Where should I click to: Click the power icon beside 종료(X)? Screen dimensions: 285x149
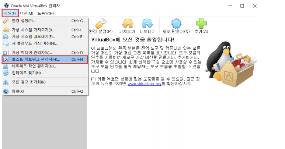pyautogui.click(x=6, y=91)
